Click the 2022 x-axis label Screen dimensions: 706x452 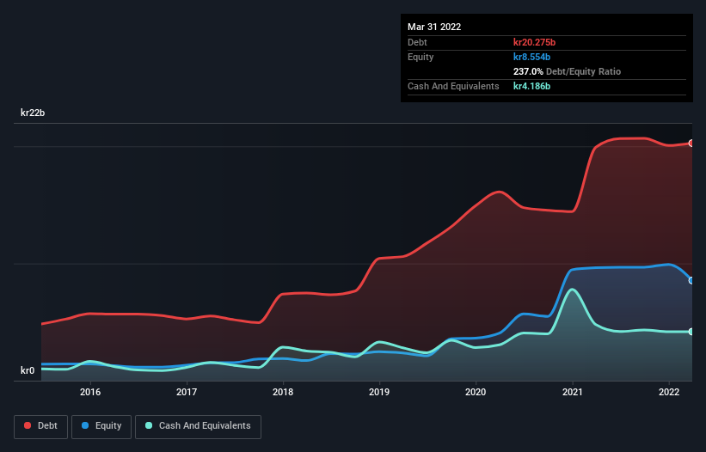point(669,392)
